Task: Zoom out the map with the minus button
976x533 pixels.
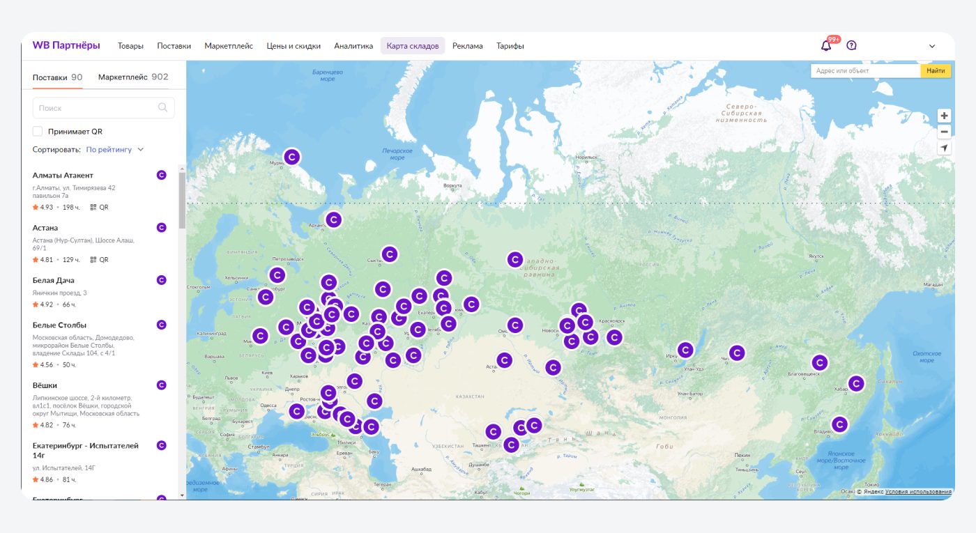Action: [x=944, y=132]
